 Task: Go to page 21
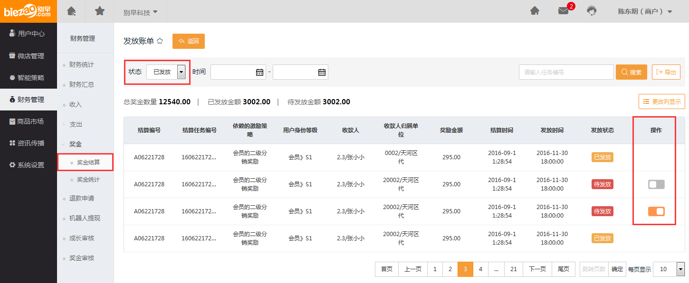(x=514, y=269)
